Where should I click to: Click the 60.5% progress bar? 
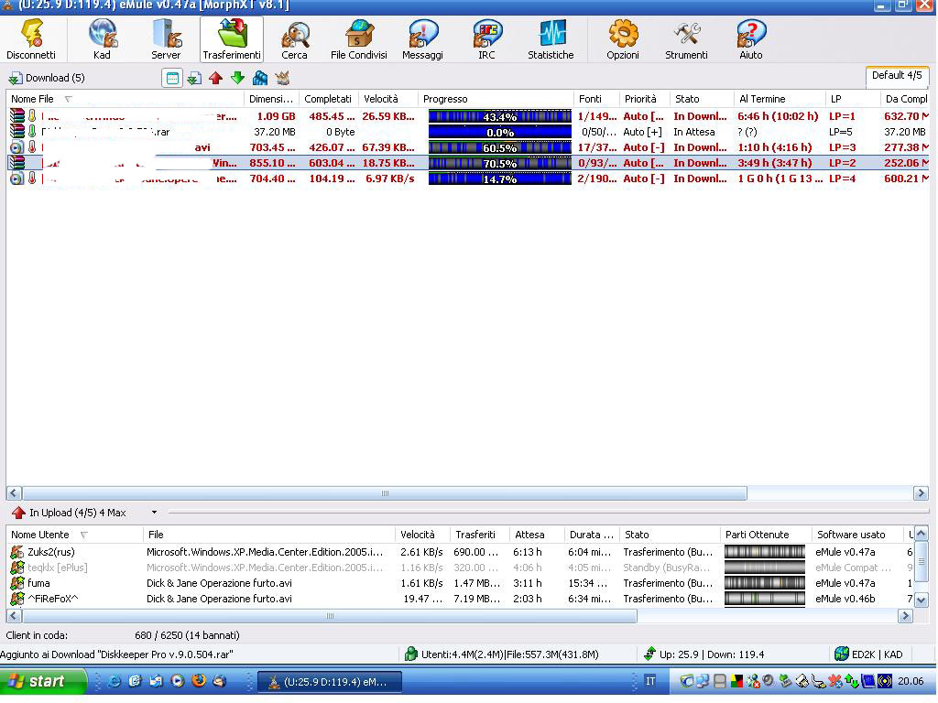click(x=499, y=147)
